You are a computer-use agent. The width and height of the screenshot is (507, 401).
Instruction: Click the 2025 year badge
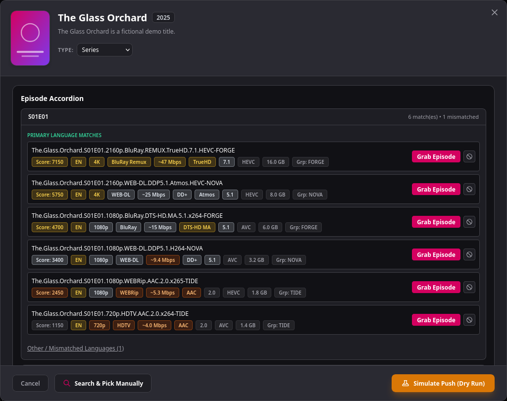pos(163,17)
